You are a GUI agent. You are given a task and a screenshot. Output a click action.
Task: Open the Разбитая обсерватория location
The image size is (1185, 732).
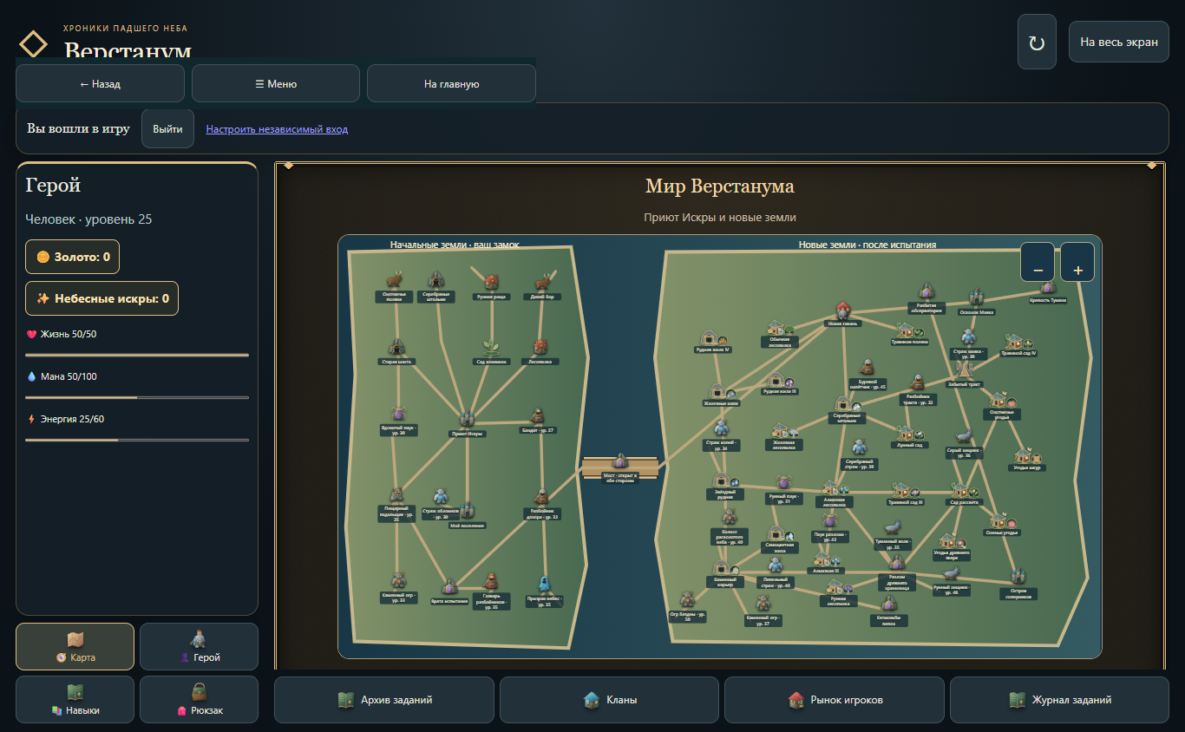point(926,291)
